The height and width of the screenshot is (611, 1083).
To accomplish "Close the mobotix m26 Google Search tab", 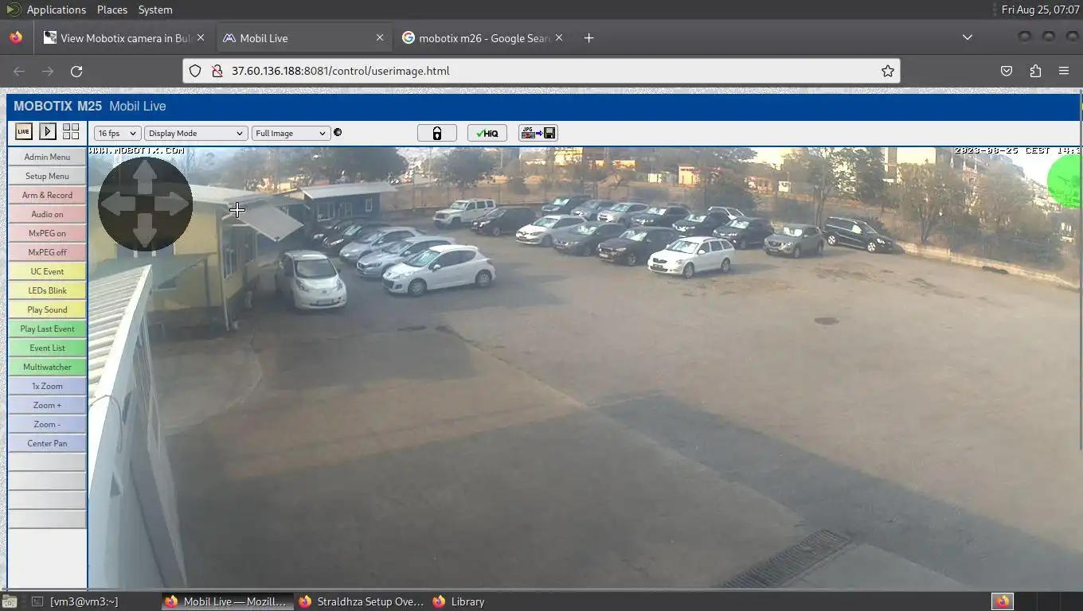I will [x=559, y=38].
